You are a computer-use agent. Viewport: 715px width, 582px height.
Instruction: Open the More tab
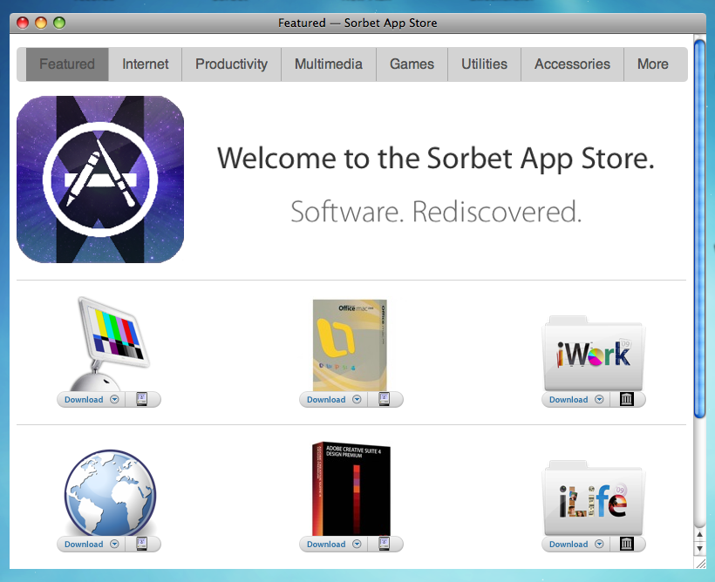coord(653,64)
